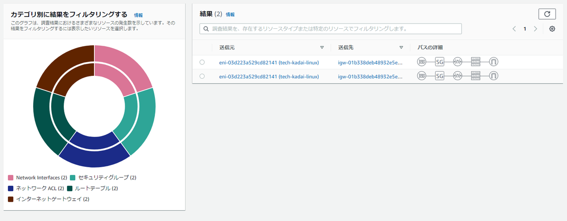This screenshot has width=567, height=221.
Task: Click network ACL icon in first result path
Action: tap(457, 62)
